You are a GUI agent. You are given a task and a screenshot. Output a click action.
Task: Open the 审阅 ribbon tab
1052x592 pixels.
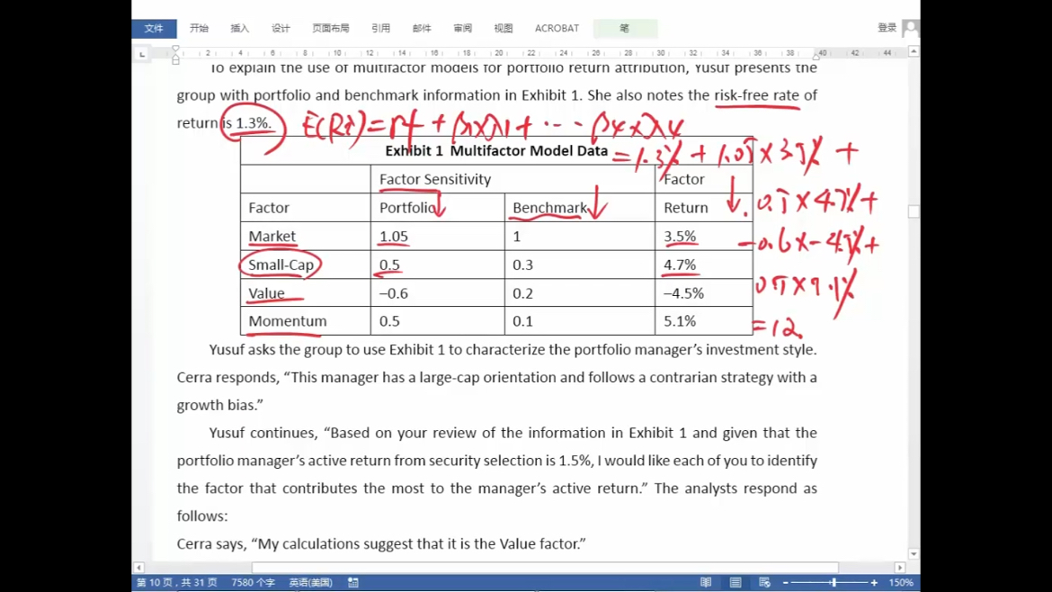[462, 28]
